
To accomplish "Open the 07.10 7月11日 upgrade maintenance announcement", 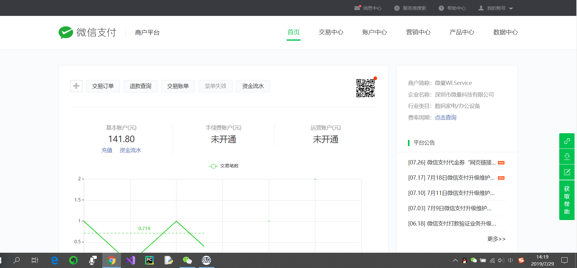I will tap(451, 193).
